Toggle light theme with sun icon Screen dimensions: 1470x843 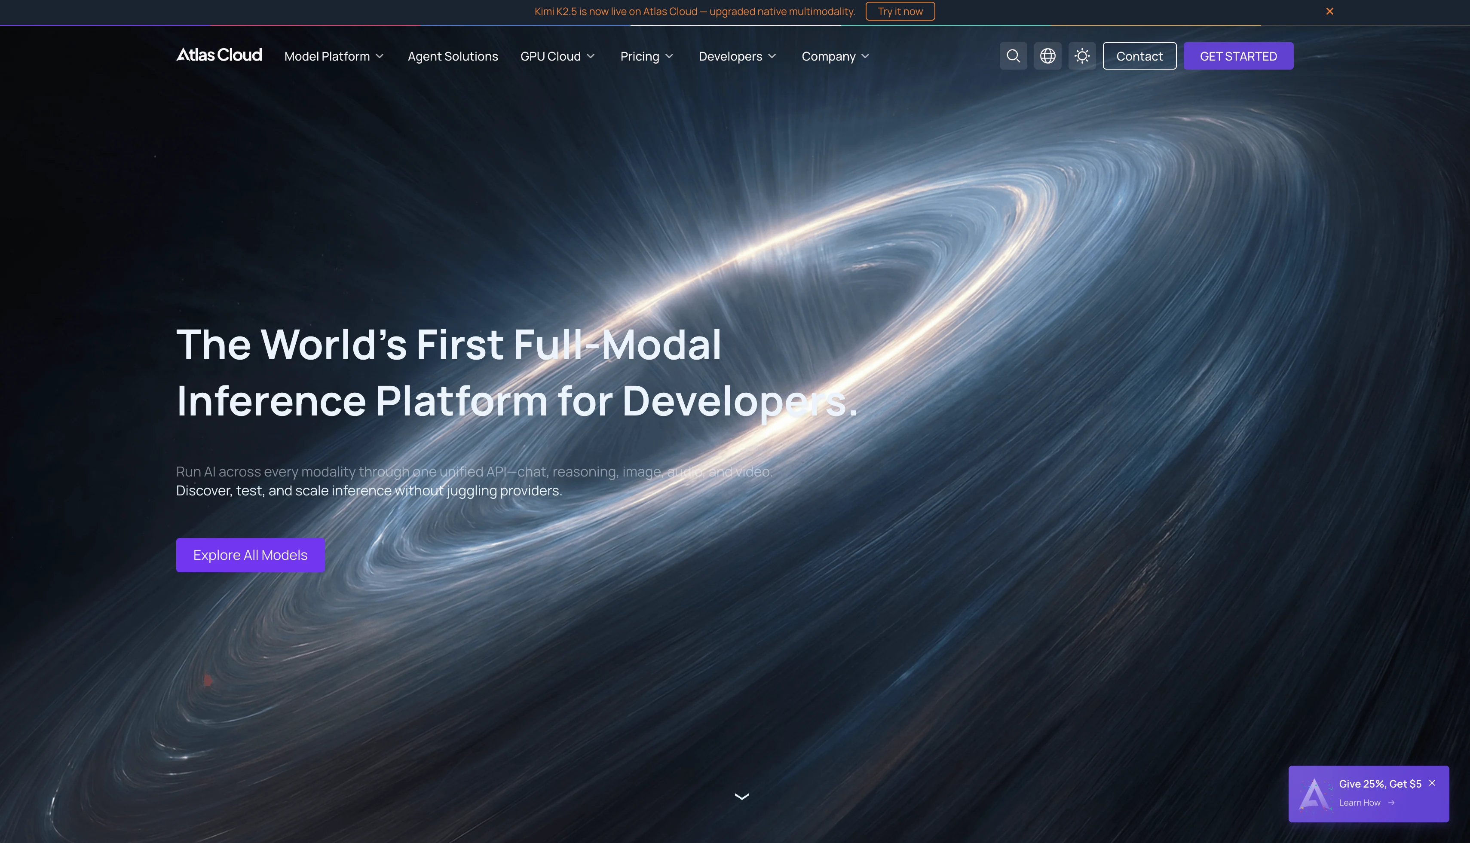[1082, 55]
